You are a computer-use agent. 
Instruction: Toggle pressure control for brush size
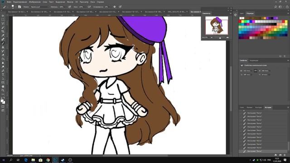coord(120,7)
